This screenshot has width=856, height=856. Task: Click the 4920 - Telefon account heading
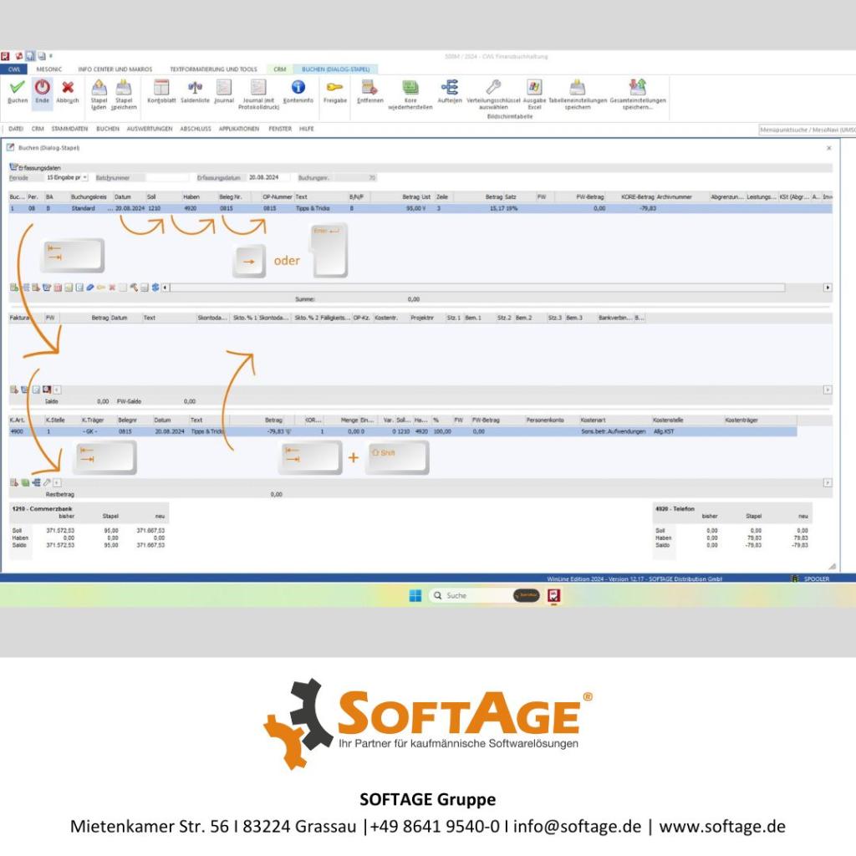pos(675,508)
